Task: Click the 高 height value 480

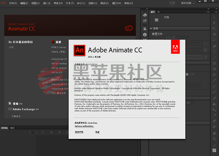Action: point(192,74)
